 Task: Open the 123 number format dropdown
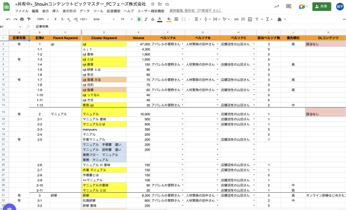[x=84, y=20]
